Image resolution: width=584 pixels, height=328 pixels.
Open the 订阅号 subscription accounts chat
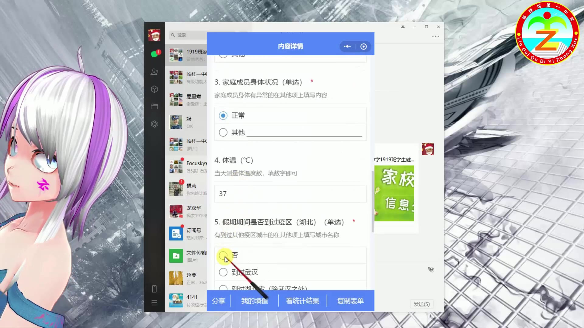[x=186, y=234]
